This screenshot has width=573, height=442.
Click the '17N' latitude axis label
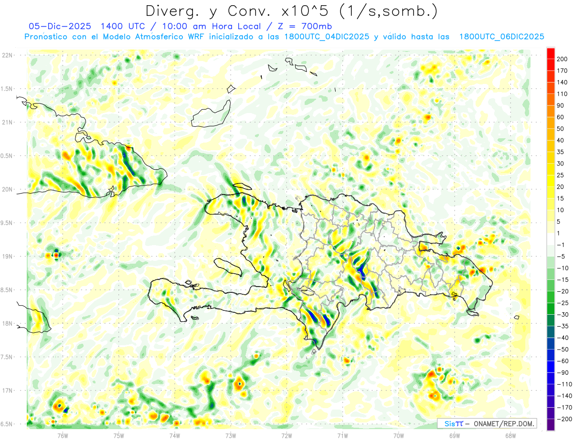pyautogui.click(x=7, y=391)
